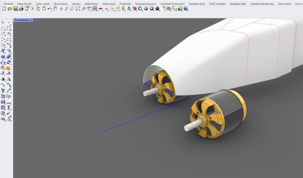Click the Save file icon
This screenshot has height=178, width=303.
15,9
